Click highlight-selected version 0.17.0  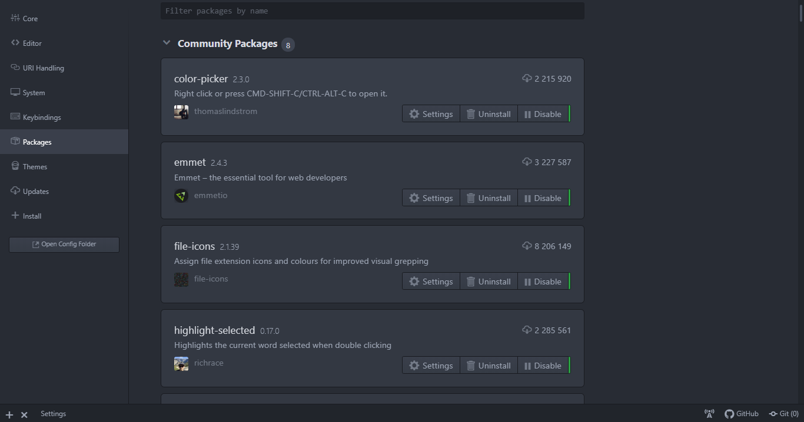tap(270, 331)
